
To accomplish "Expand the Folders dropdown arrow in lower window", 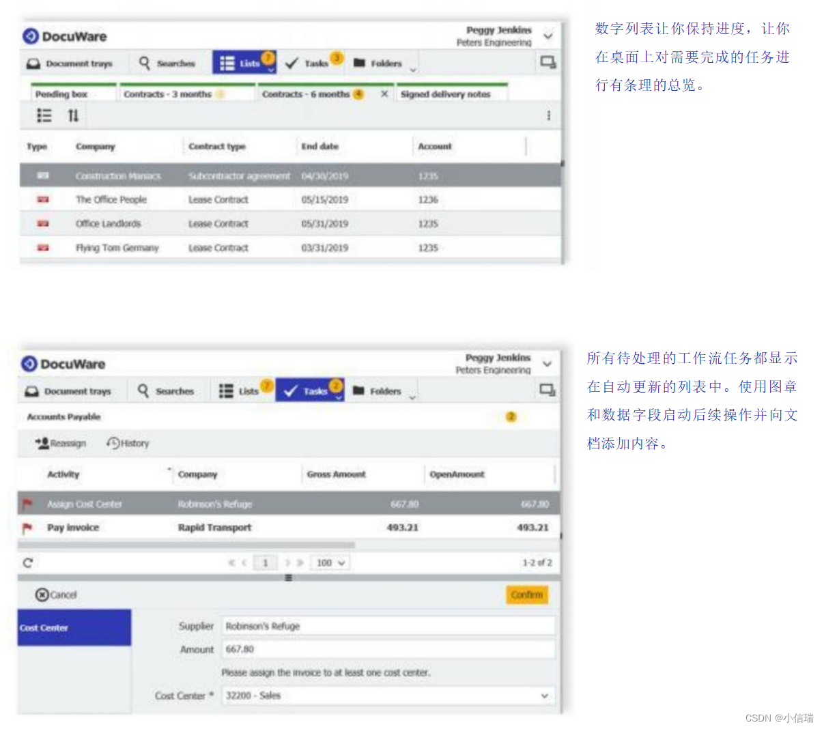I will (x=412, y=397).
